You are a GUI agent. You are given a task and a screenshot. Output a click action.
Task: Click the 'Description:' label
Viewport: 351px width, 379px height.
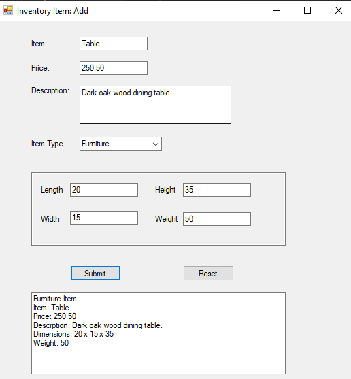click(x=50, y=90)
